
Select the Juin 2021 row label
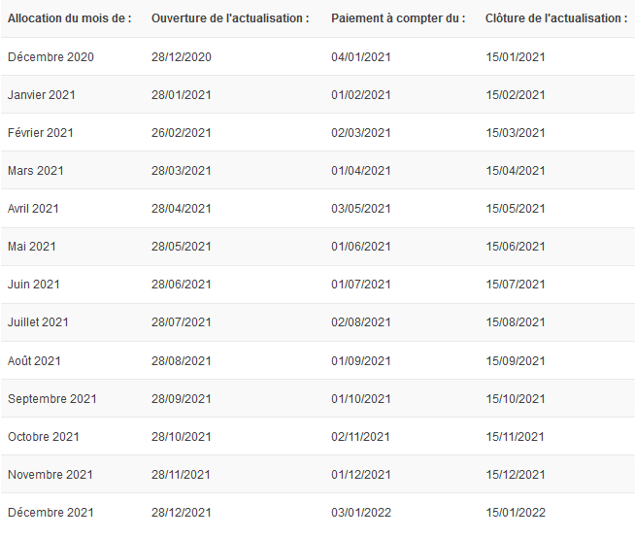[34, 285]
